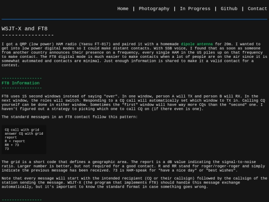Image resolution: width=269 pixels, height=202 pixels.
Task: Click the "The standard messages in an FT8 contact" sentence
Action: tap(69, 117)
